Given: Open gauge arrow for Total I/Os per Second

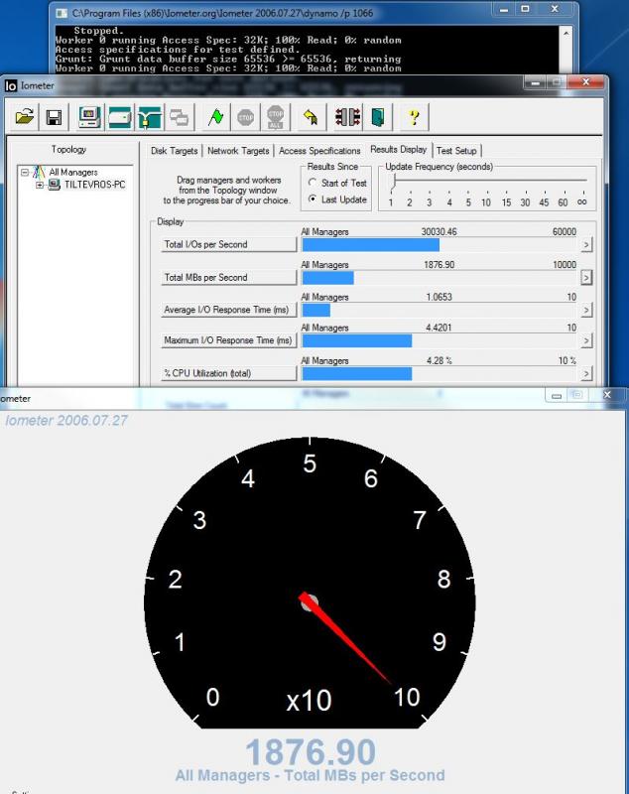Looking at the screenshot, I should (586, 244).
